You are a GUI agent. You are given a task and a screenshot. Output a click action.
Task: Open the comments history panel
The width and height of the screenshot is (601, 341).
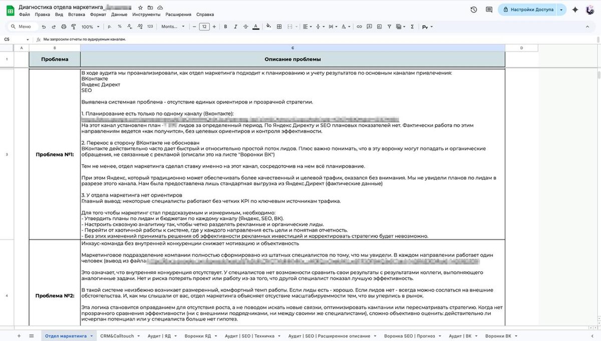pos(489,10)
